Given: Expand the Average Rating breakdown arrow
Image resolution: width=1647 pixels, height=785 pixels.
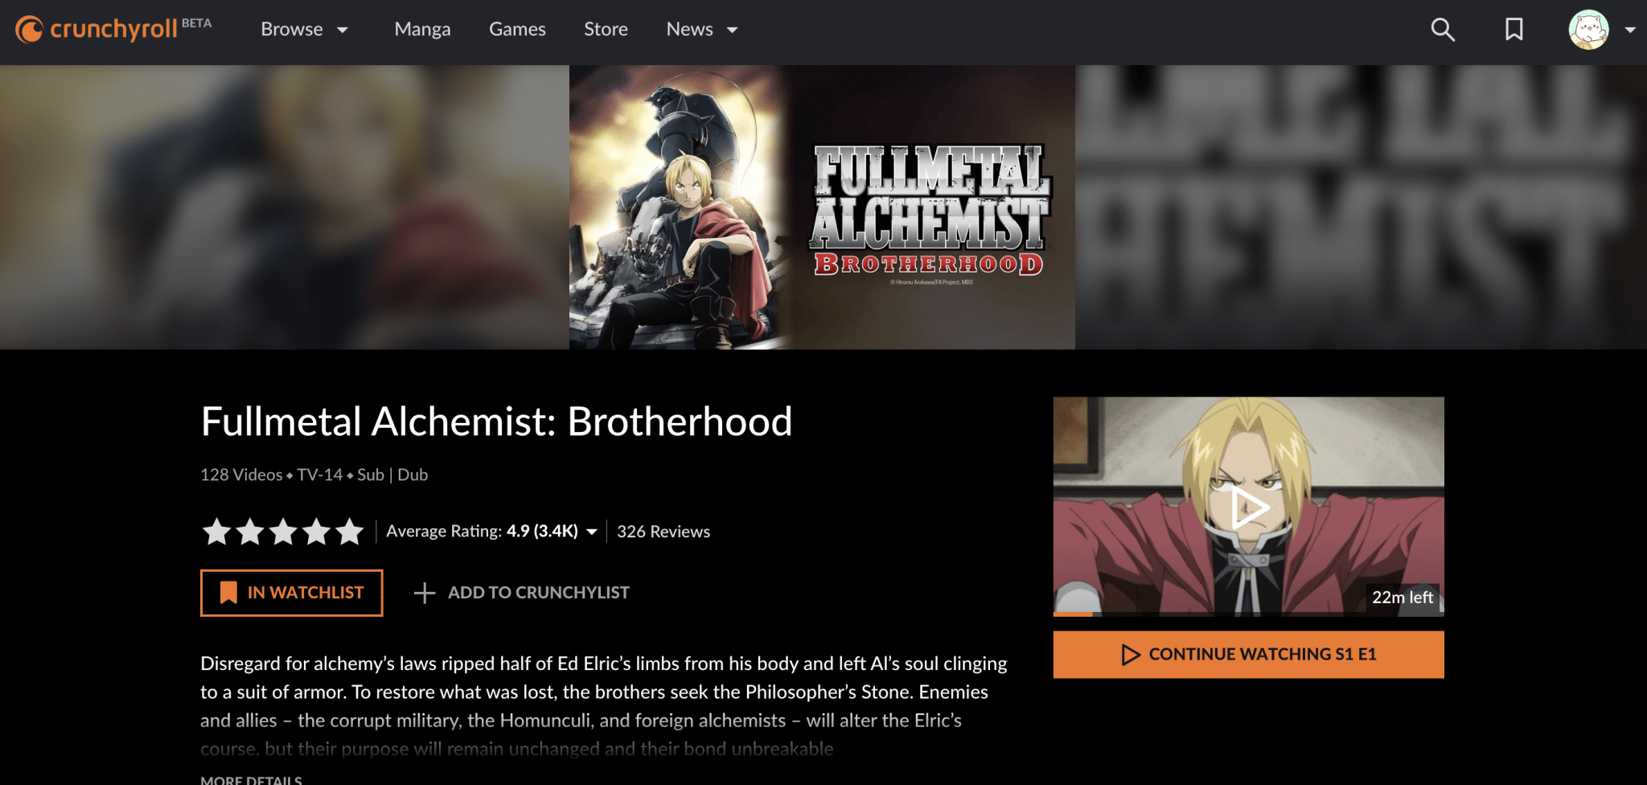Looking at the screenshot, I should pos(592,532).
